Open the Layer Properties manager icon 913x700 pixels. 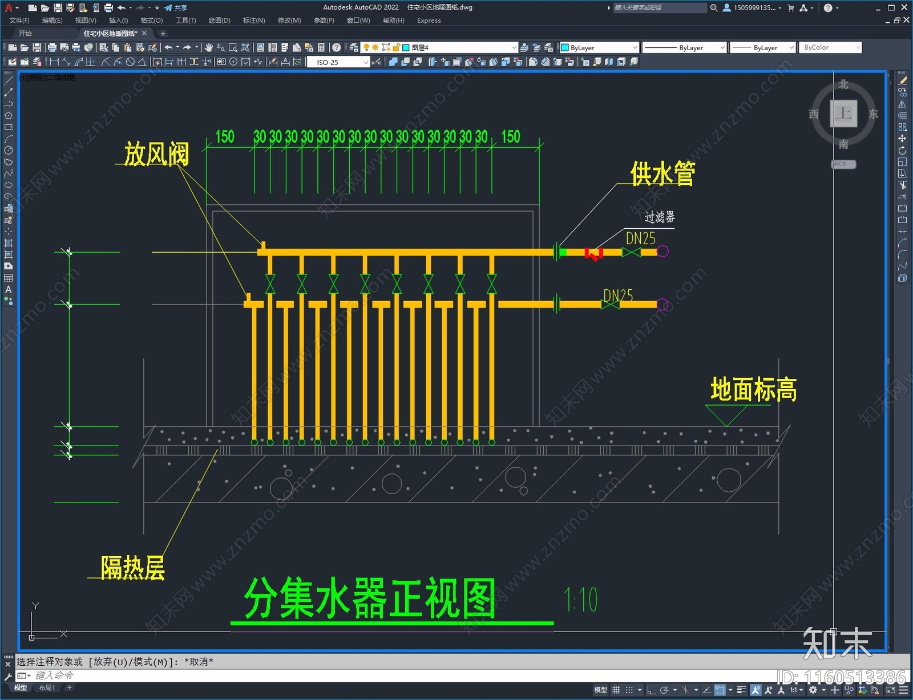(x=354, y=47)
